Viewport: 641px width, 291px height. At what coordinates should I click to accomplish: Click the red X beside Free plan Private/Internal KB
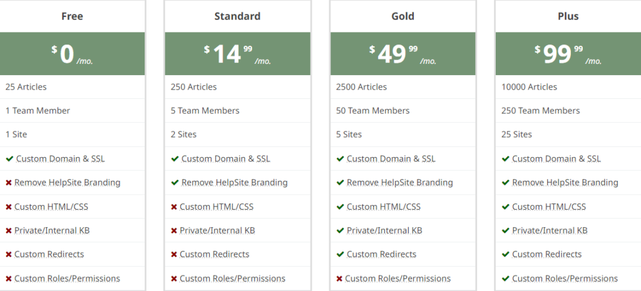pos(9,230)
